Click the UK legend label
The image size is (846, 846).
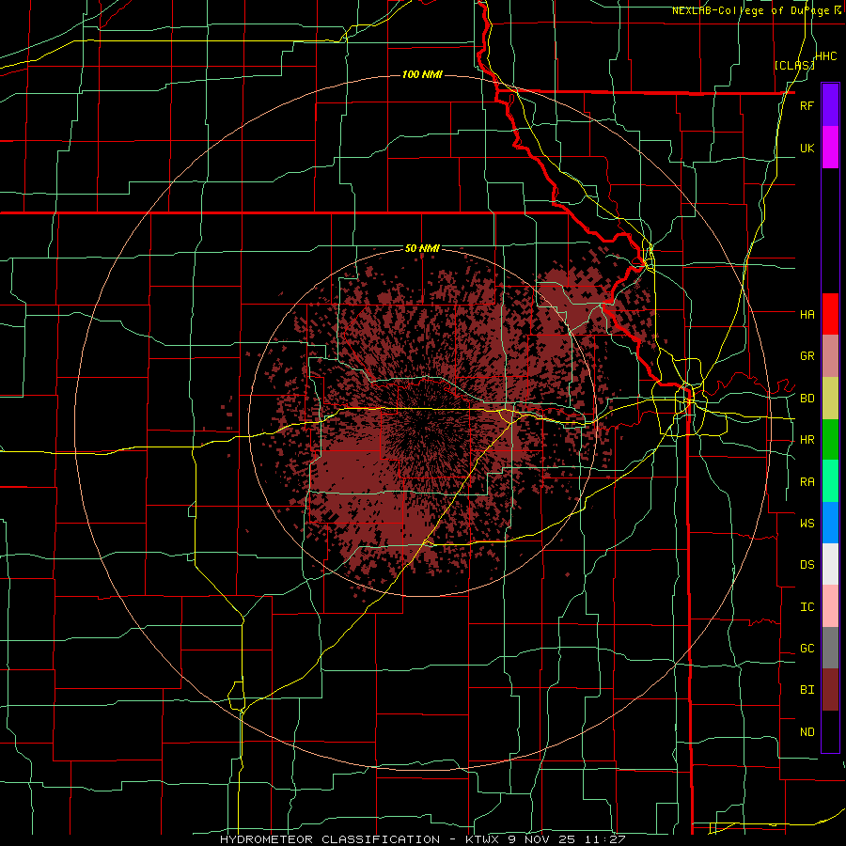[x=807, y=148]
